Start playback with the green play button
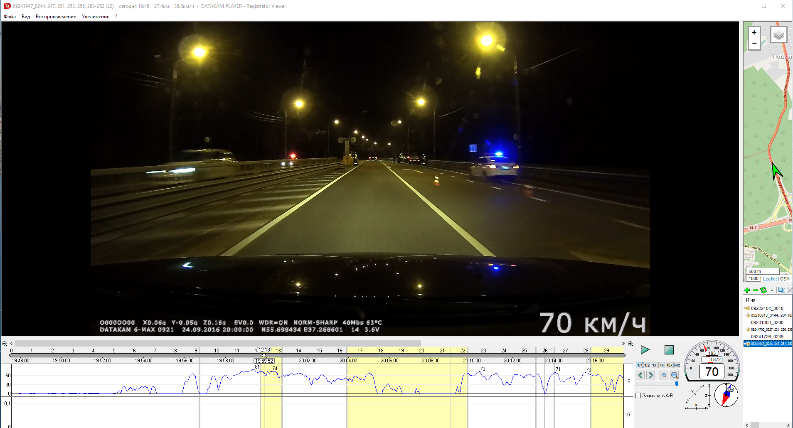 (x=645, y=350)
